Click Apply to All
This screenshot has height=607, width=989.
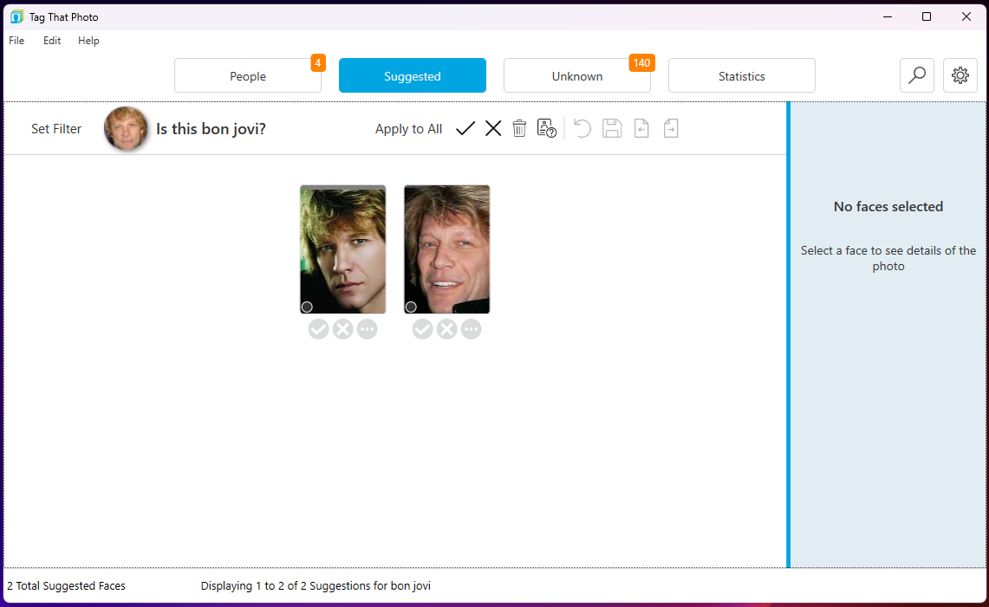[x=408, y=128]
